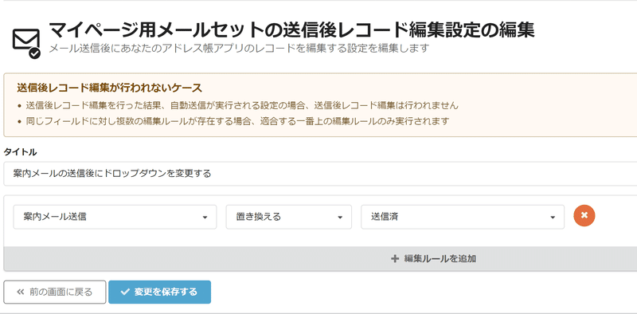Open the 案内メール送信 field dropdown

(x=115, y=217)
